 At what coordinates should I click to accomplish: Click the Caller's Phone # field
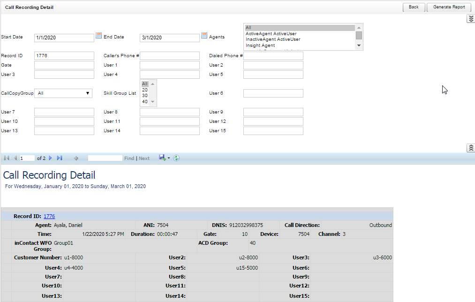click(170, 56)
